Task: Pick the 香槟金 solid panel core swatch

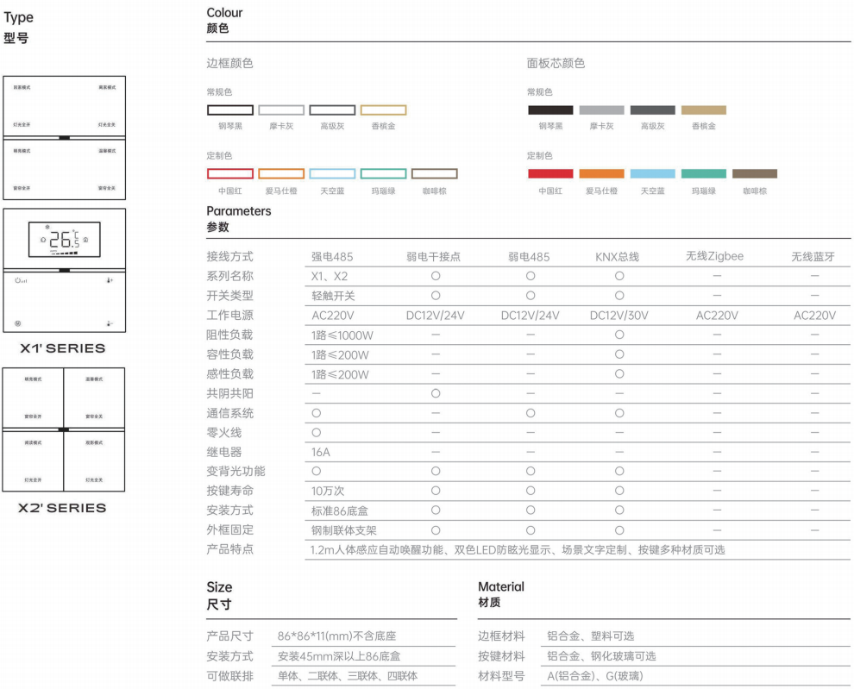Action: pos(703,110)
